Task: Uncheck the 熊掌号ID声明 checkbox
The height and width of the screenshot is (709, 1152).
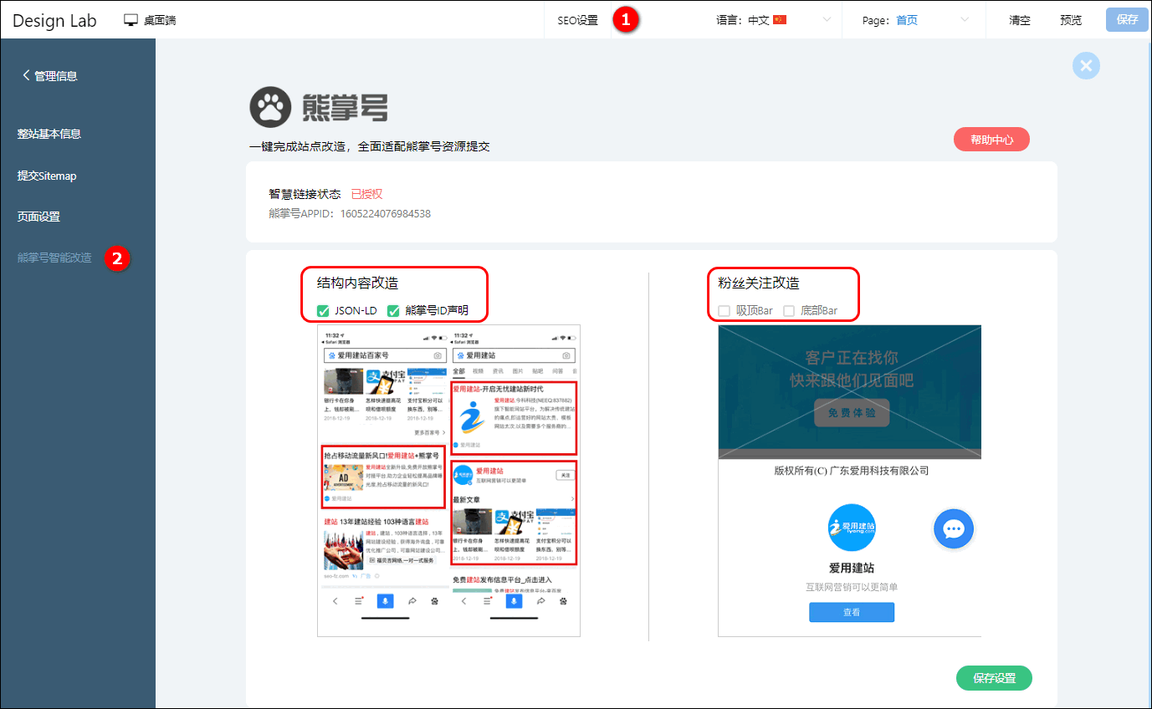Action: click(393, 311)
